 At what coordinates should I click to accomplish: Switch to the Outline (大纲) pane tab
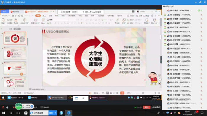[x=11, y=29]
